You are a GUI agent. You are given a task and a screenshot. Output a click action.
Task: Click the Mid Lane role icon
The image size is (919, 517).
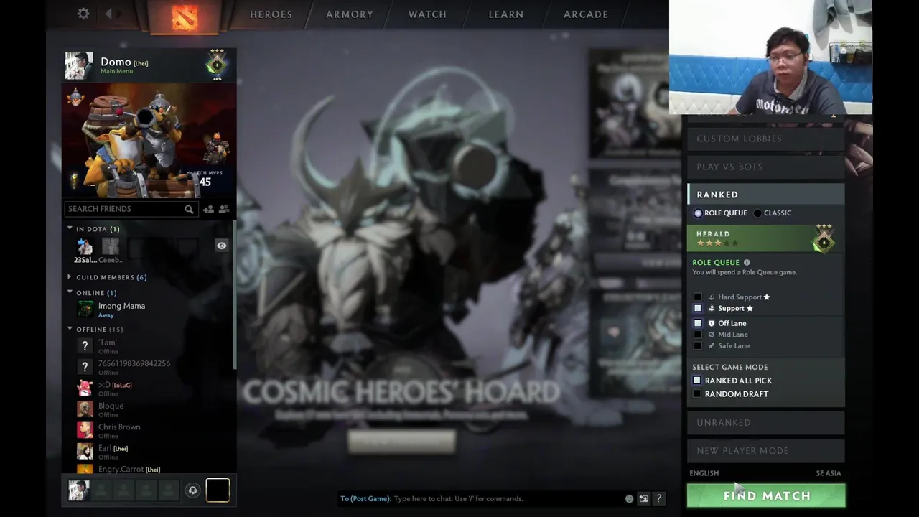point(712,335)
